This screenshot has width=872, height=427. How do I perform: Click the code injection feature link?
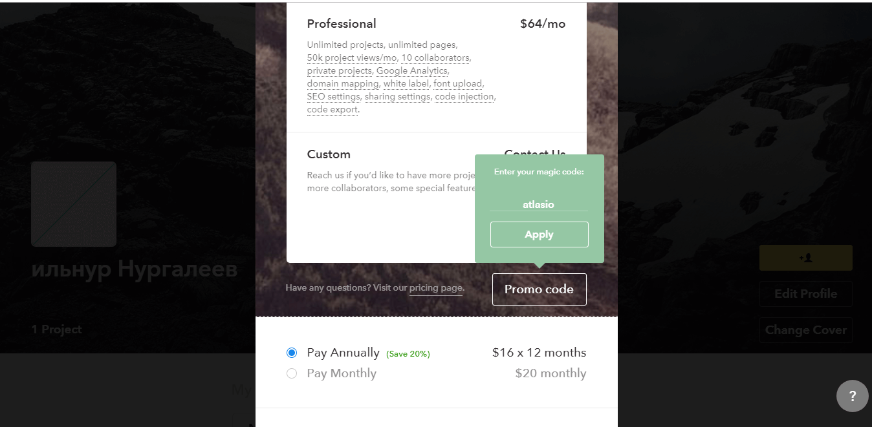[464, 97]
